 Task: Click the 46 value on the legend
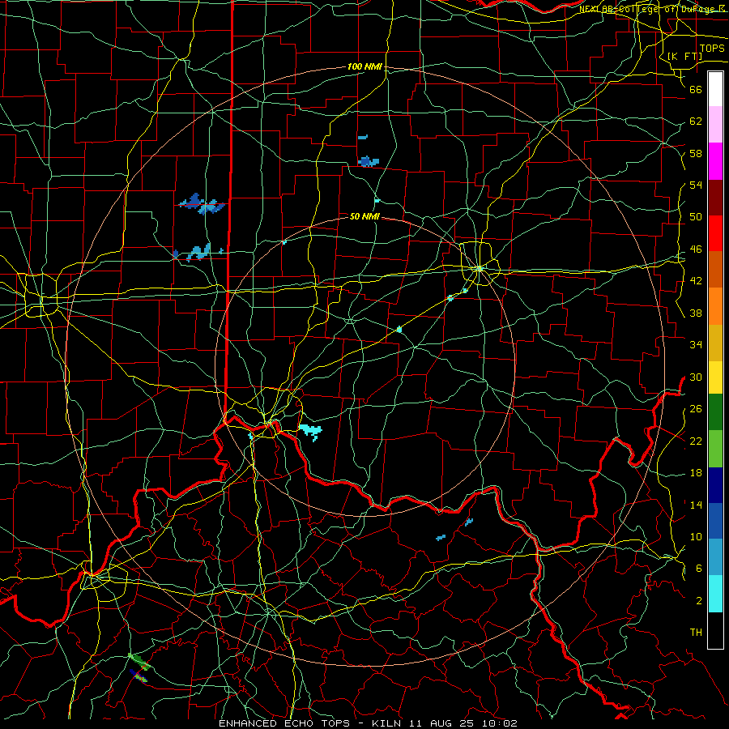coord(696,249)
